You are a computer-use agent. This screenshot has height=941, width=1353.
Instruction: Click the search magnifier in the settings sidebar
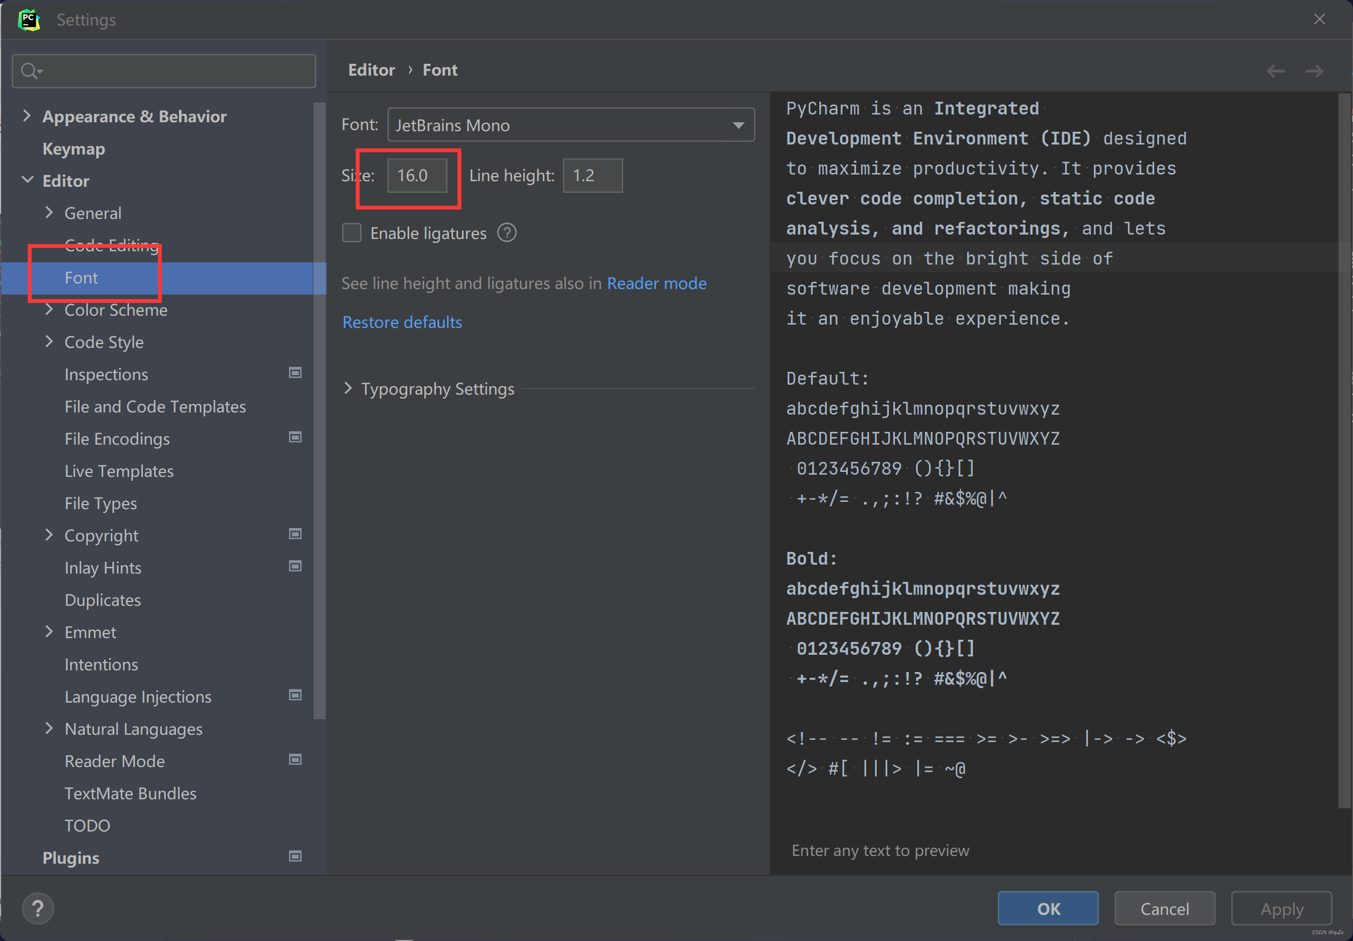[31, 71]
